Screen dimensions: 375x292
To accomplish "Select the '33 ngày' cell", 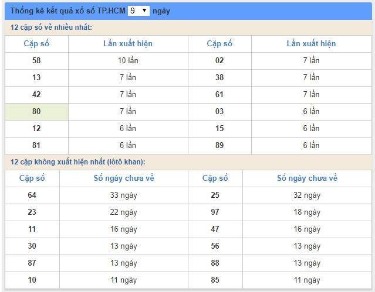I will [x=124, y=195].
